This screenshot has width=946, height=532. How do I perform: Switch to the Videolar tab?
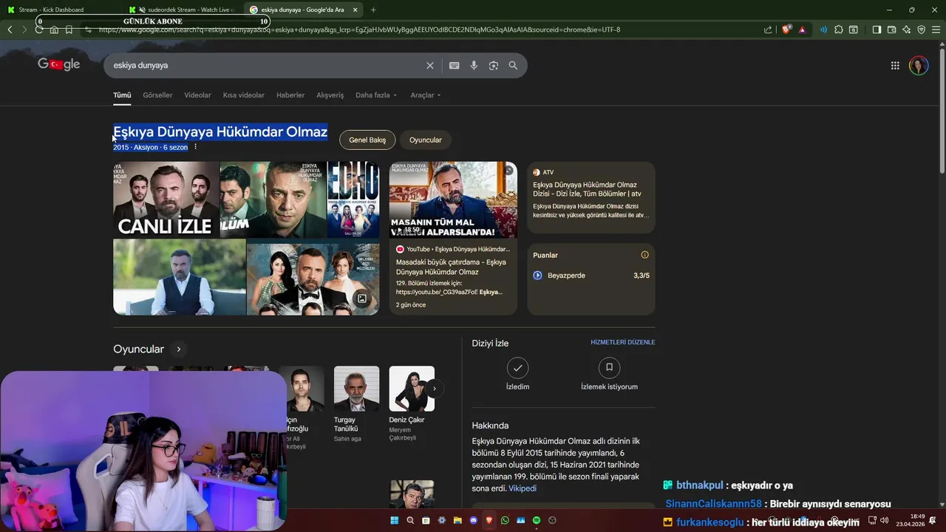pos(197,95)
